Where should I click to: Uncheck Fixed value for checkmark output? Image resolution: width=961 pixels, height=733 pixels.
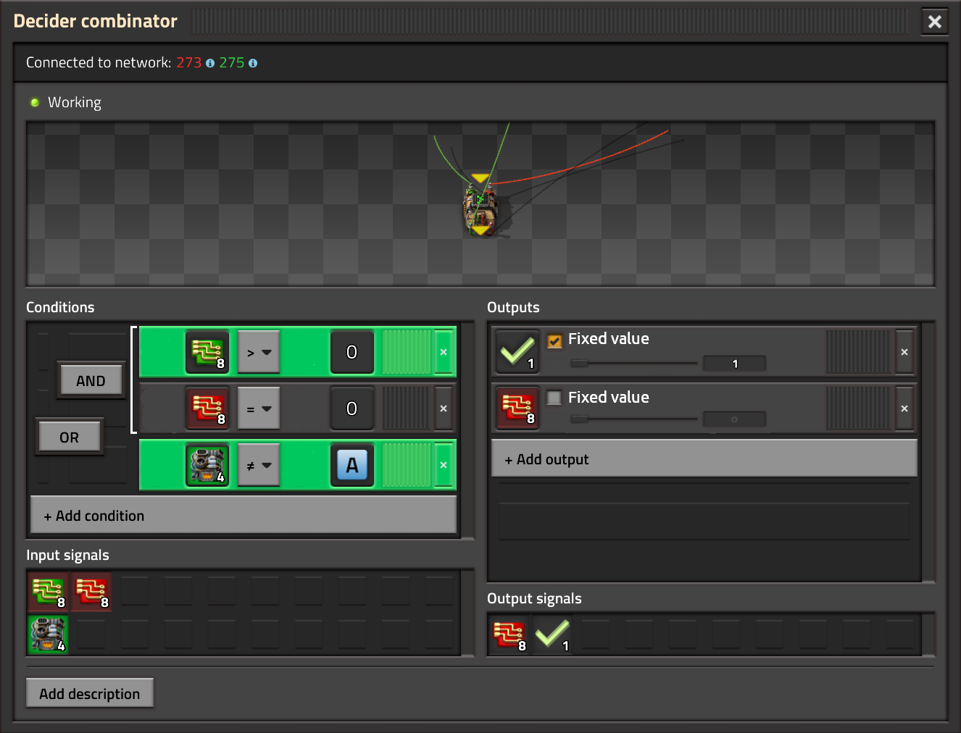point(554,340)
